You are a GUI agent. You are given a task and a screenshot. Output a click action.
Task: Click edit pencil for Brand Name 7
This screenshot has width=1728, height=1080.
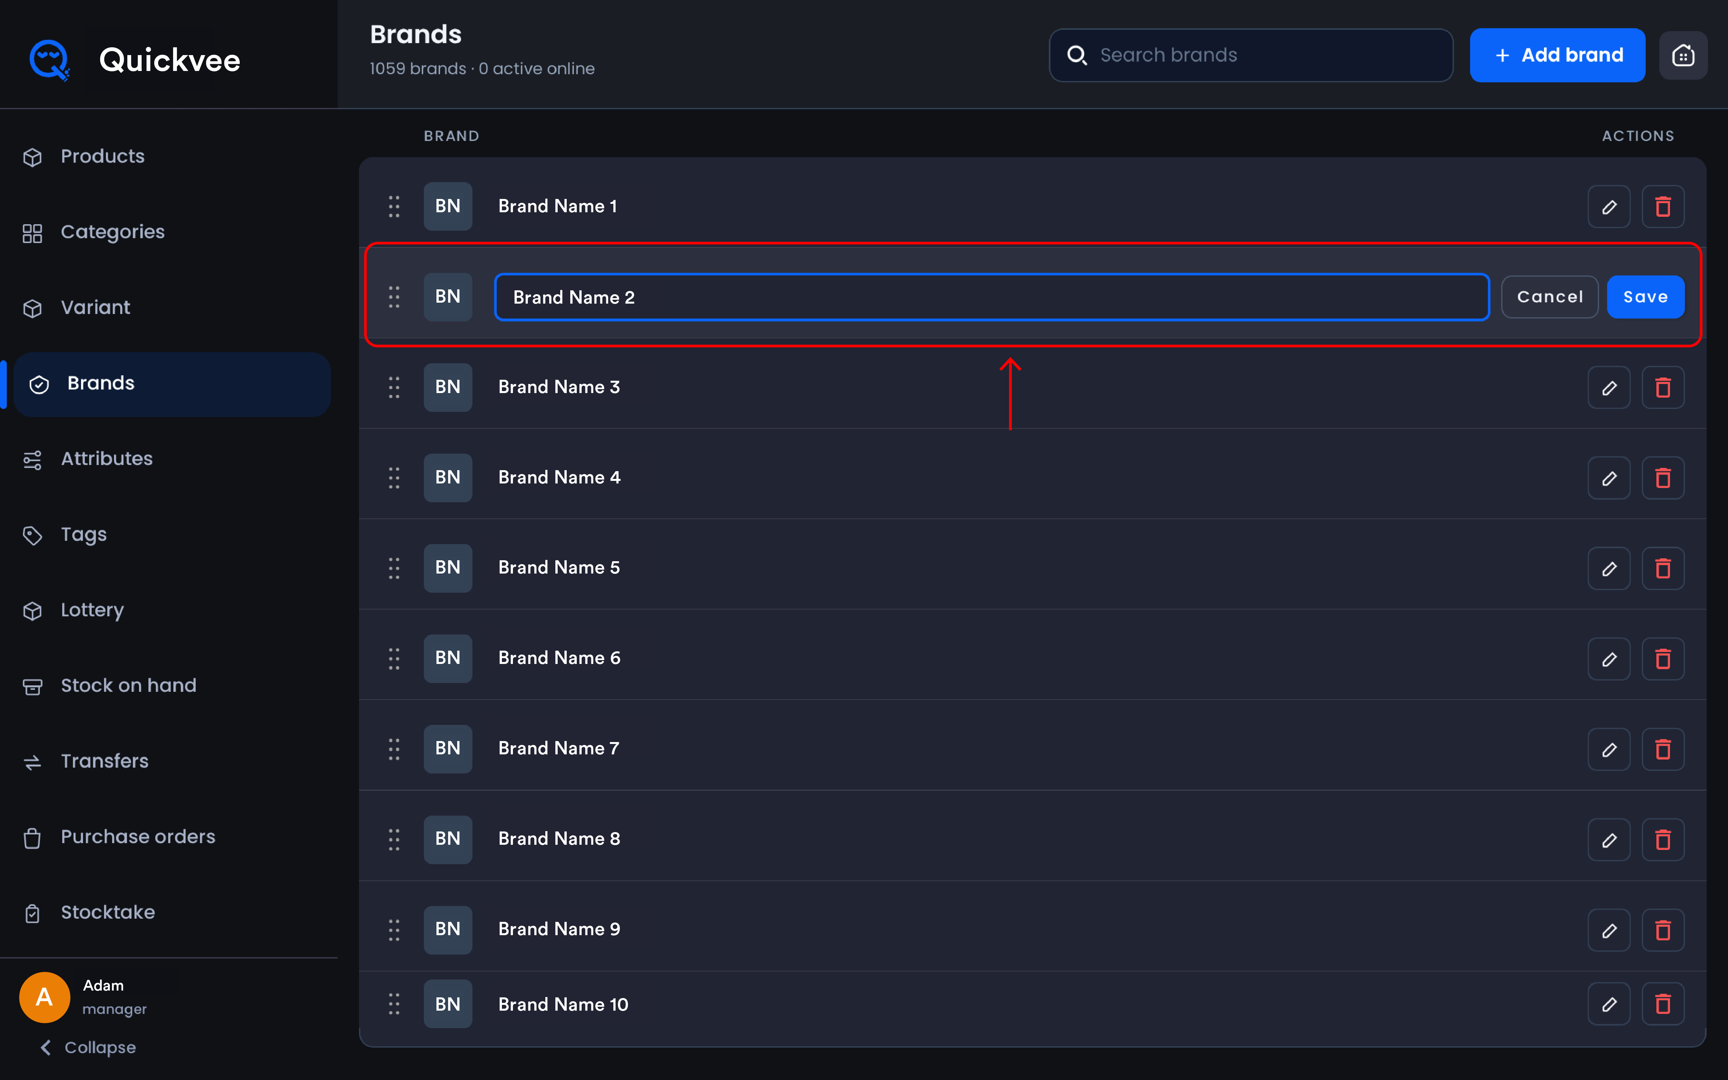[x=1609, y=749]
